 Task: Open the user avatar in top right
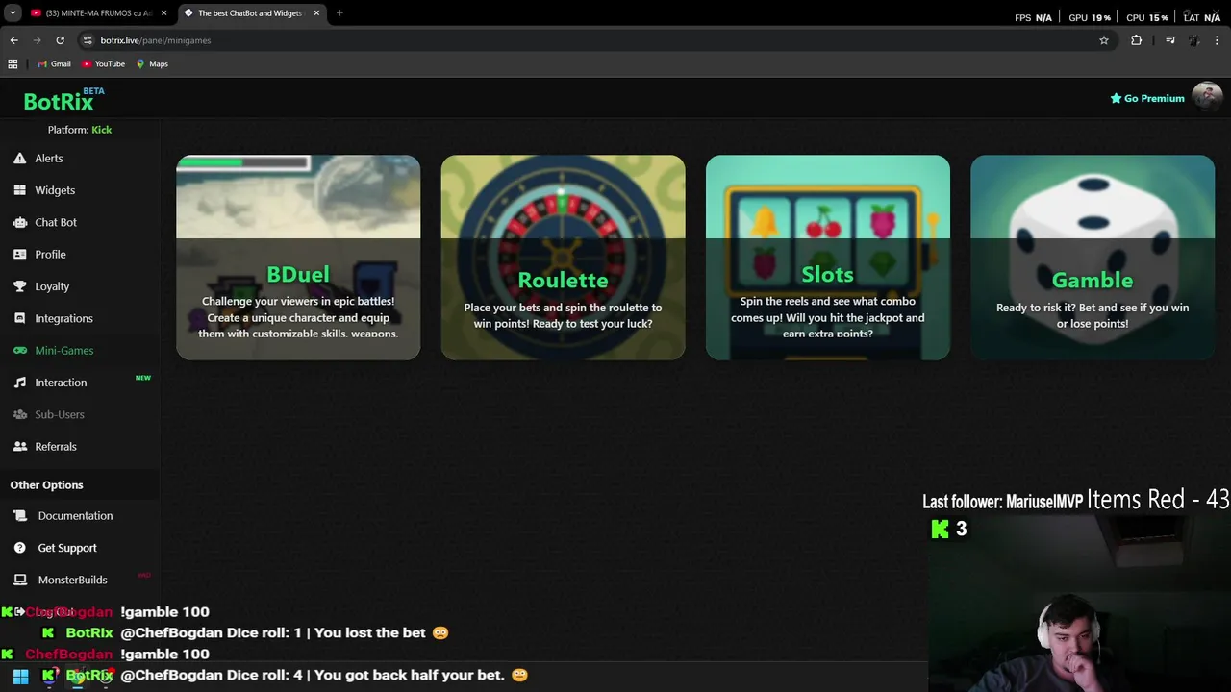(x=1207, y=97)
